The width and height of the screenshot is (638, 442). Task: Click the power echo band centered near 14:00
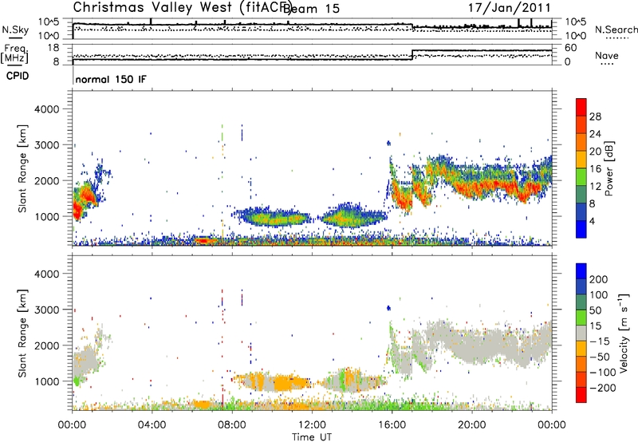(353, 215)
